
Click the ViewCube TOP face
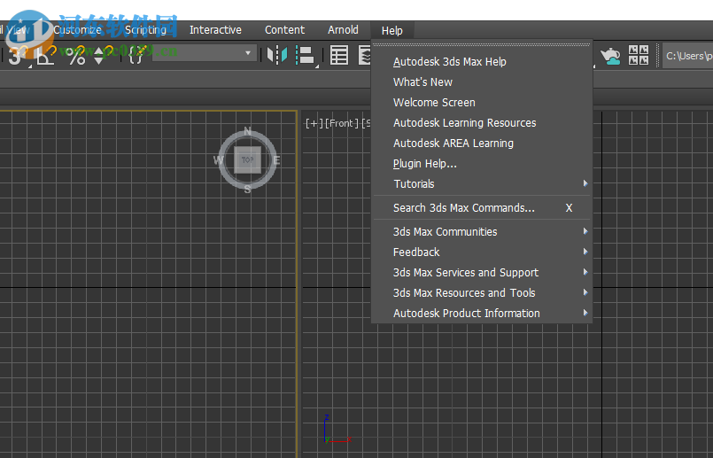[x=248, y=160]
